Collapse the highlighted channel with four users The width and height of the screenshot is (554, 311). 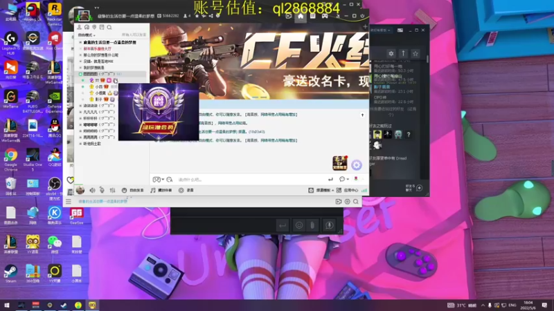pos(80,74)
